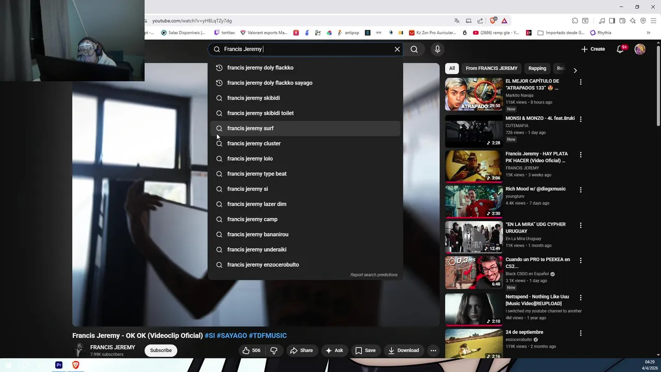
Task: Open Leo AI sparkle icon in toolbar
Action: click(633, 21)
